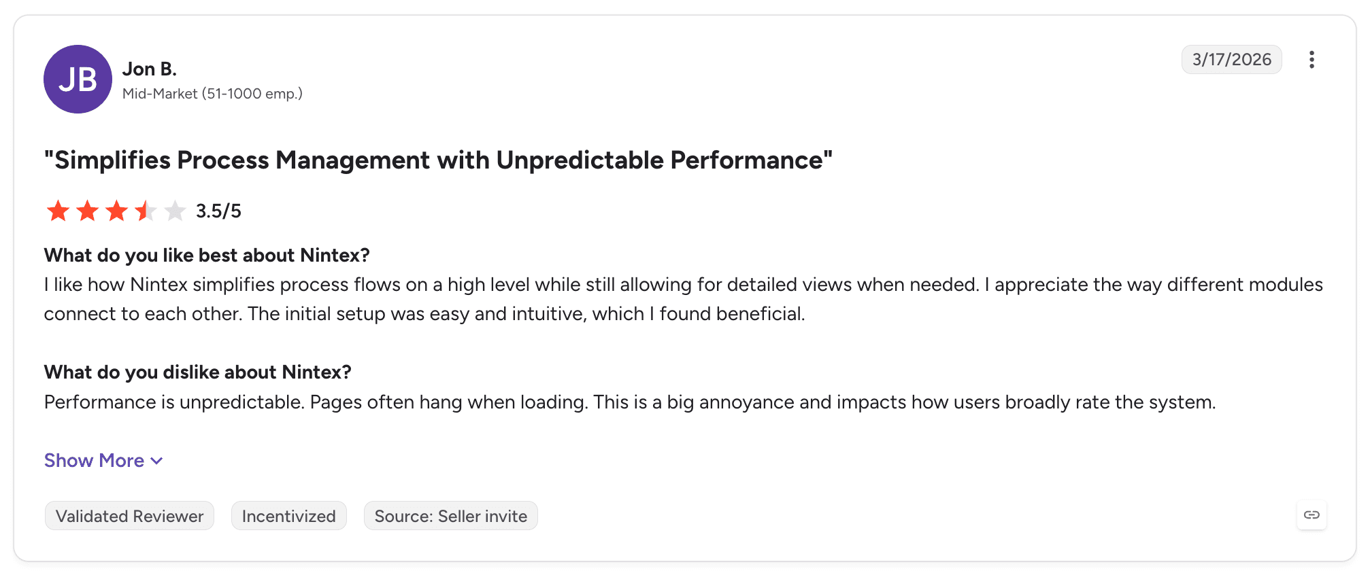Click the JB purple avatar circle

(x=78, y=80)
